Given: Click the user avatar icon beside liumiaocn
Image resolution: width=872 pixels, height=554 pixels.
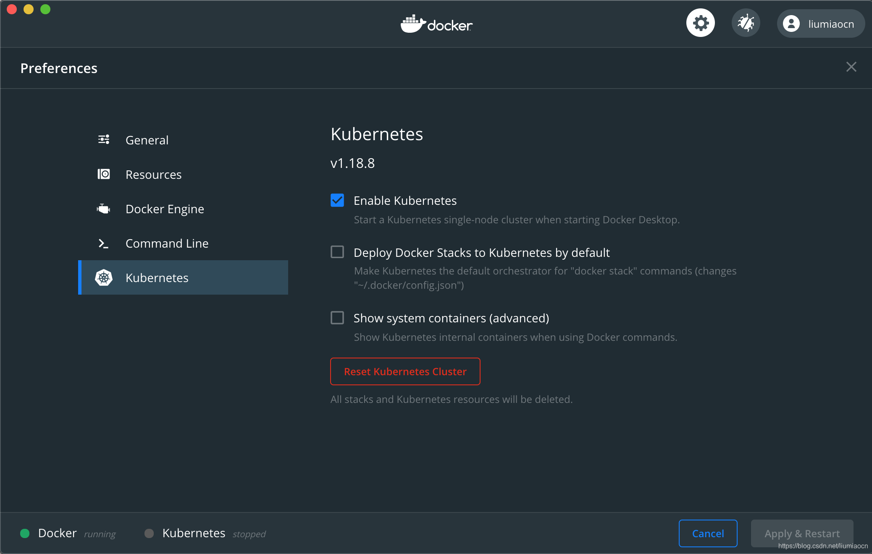Looking at the screenshot, I should [791, 24].
